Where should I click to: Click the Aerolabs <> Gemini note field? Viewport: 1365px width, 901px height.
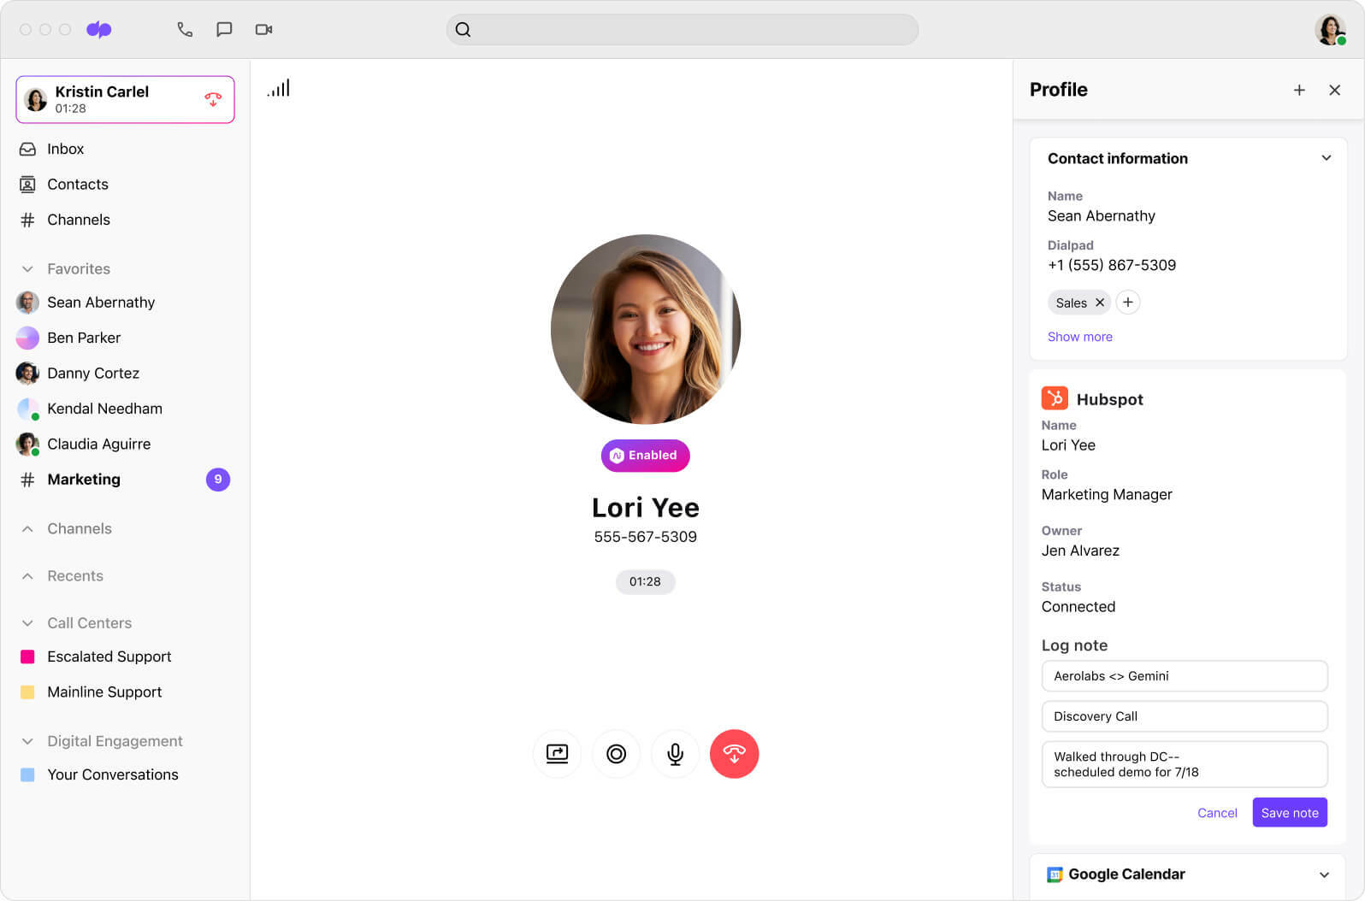1185,676
